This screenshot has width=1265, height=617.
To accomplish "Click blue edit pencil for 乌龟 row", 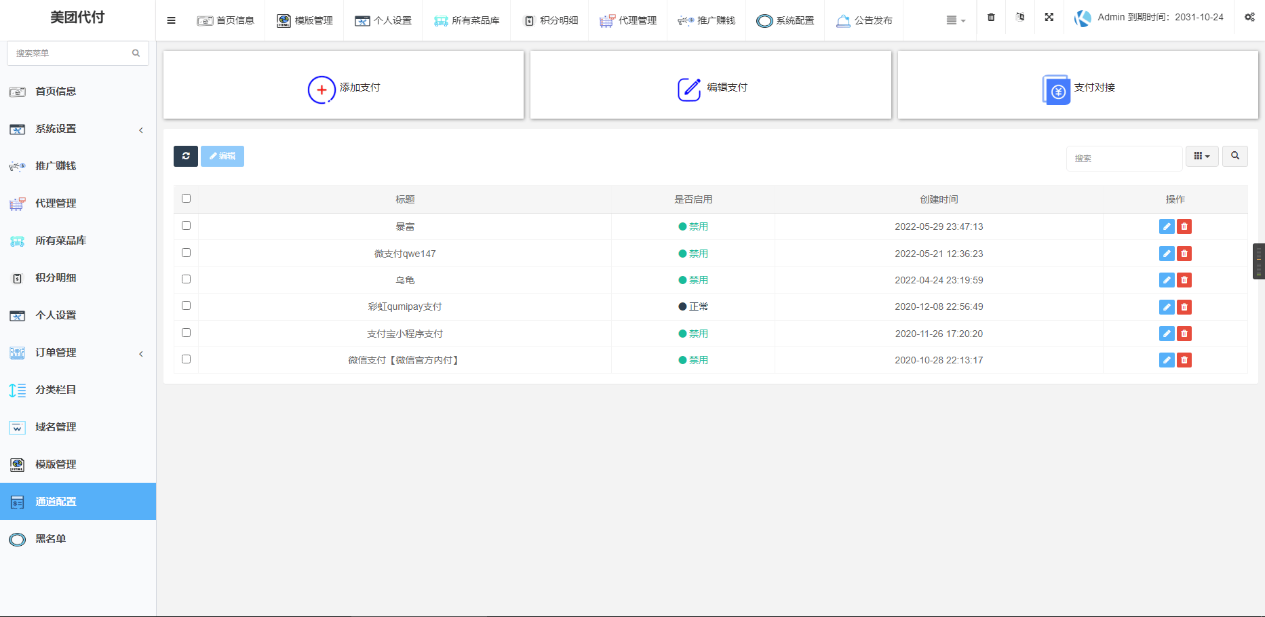I will [1167, 280].
